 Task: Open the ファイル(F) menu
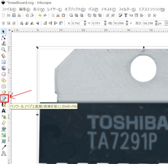9,9
